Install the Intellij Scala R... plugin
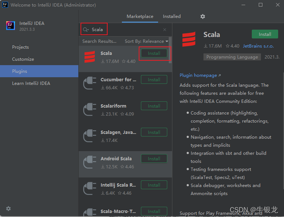Viewport: 284px width, 217px height. [154, 185]
